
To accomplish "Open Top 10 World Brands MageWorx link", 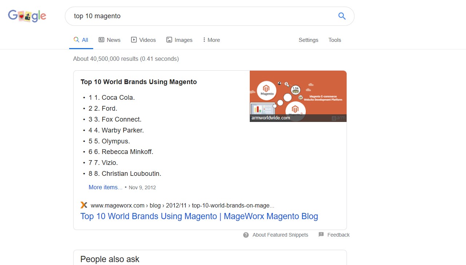I will pyautogui.click(x=199, y=216).
